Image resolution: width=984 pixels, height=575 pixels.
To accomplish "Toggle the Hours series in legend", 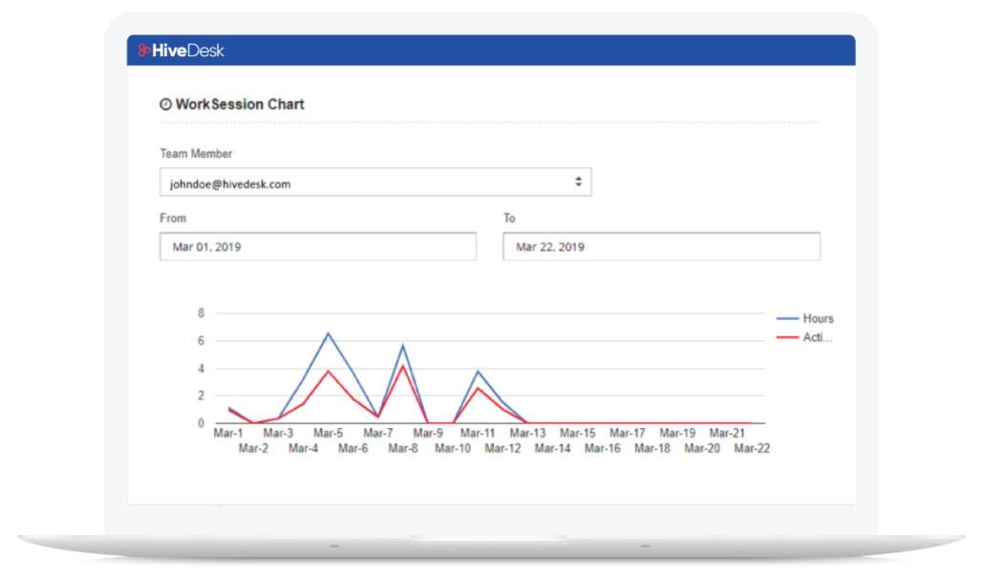I will [x=818, y=319].
